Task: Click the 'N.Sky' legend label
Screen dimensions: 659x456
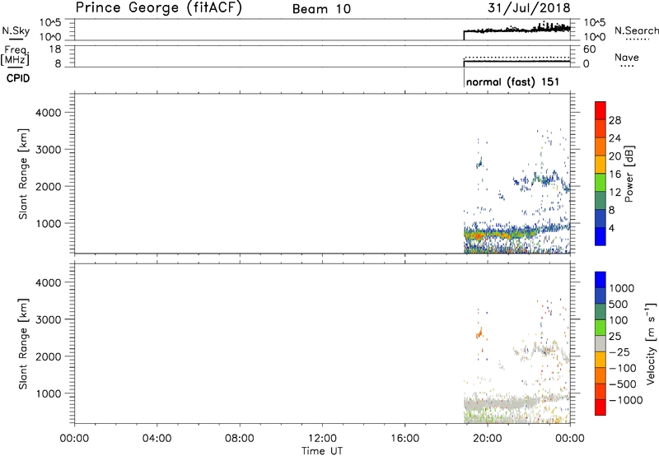Action: pyautogui.click(x=16, y=30)
